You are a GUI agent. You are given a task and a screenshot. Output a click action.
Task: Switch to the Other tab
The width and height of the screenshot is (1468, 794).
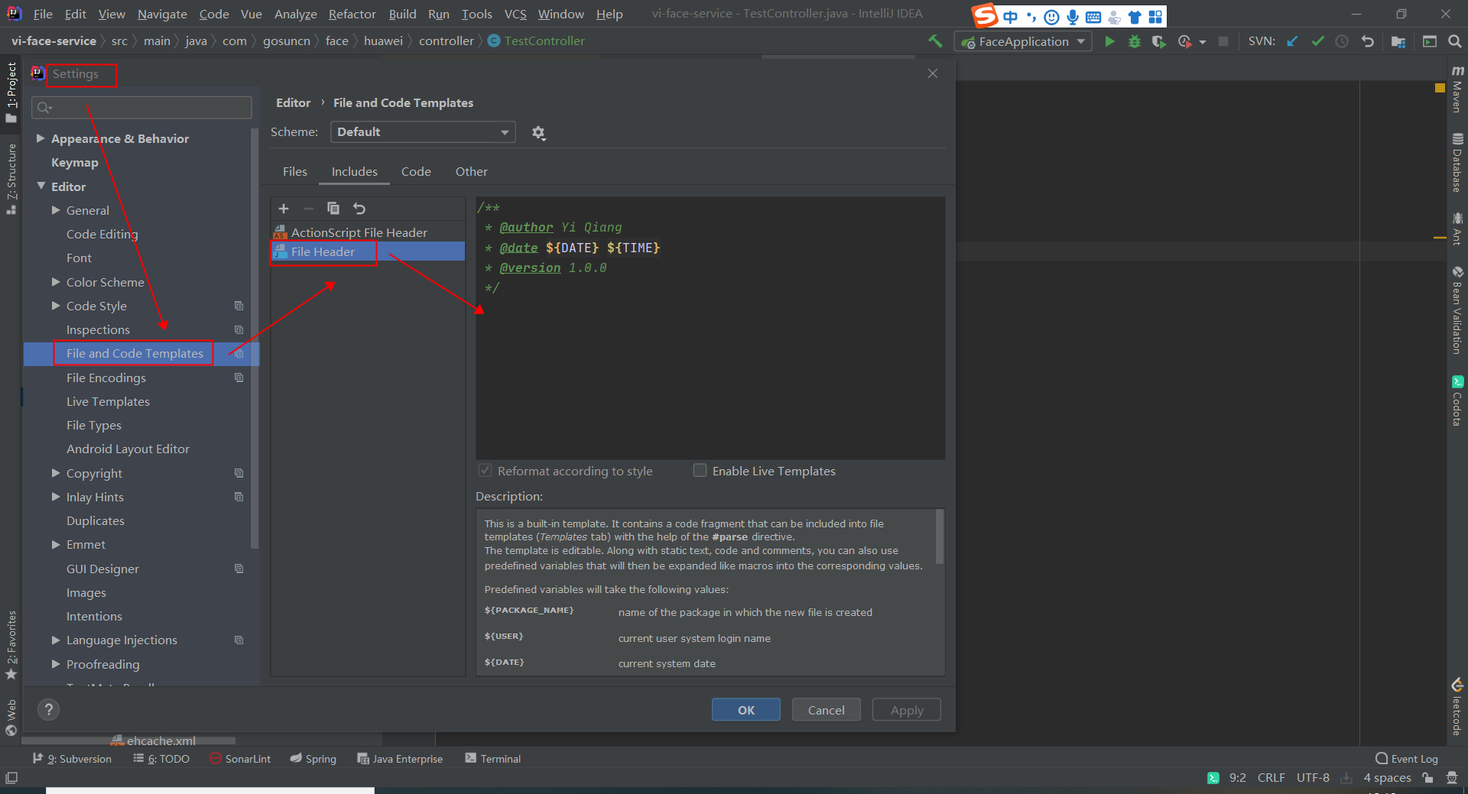click(x=471, y=172)
